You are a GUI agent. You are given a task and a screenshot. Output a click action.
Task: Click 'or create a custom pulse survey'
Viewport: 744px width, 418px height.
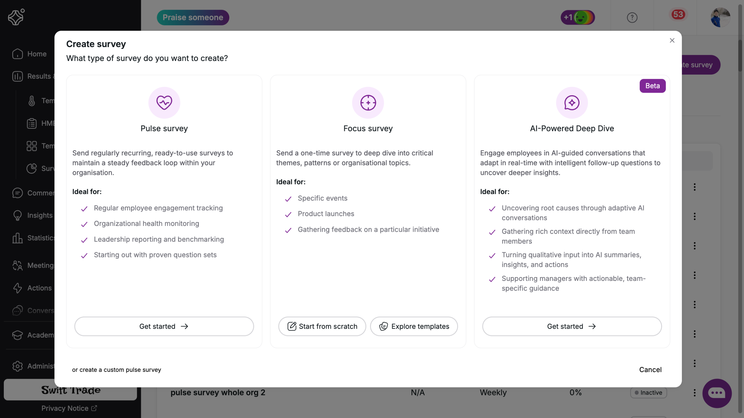117,369
